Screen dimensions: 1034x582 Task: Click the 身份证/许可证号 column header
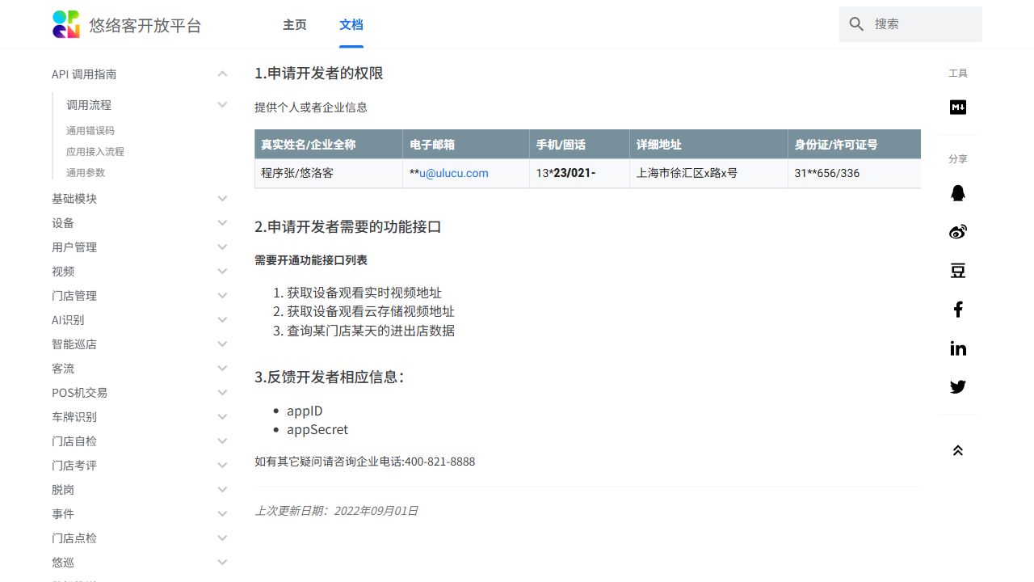tap(854, 145)
